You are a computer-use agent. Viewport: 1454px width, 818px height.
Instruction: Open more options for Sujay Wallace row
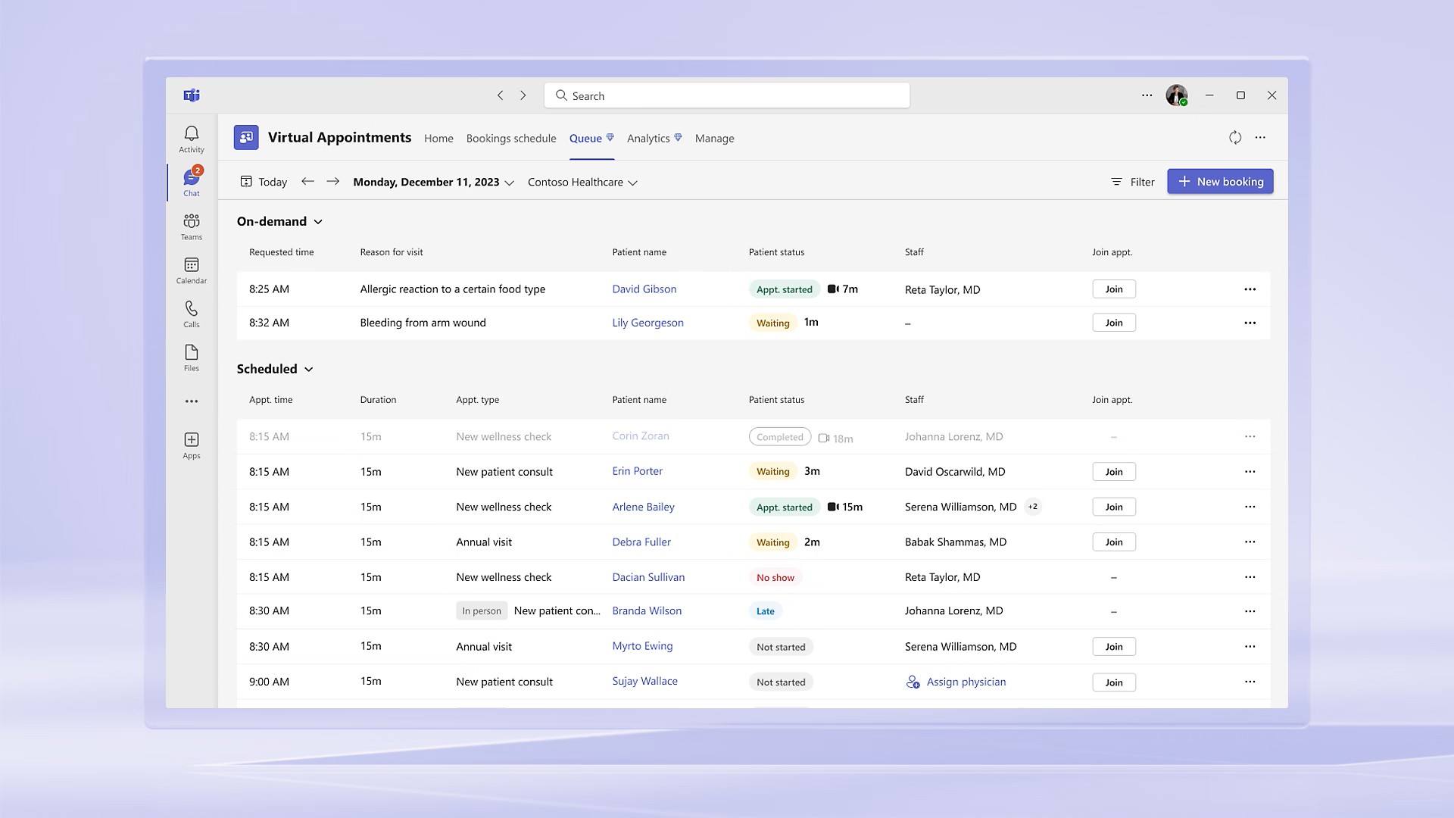pos(1250,682)
